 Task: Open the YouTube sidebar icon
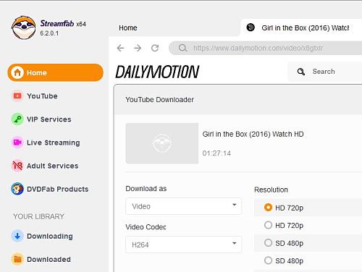pyautogui.click(x=17, y=96)
